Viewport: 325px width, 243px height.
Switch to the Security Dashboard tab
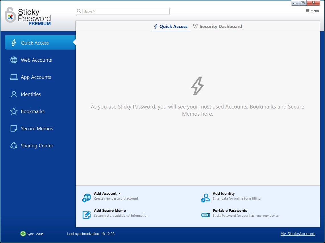(x=217, y=26)
